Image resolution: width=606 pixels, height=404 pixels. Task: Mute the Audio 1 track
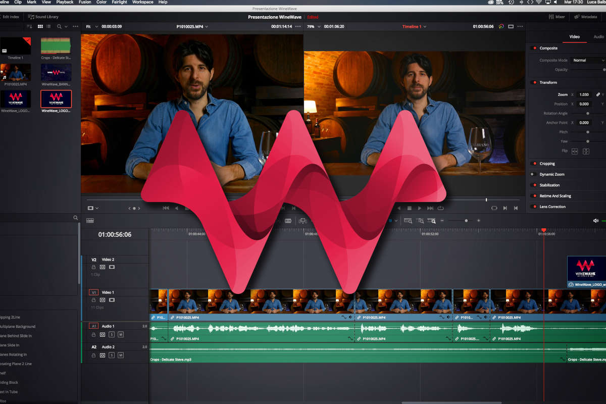coord(121,334)
